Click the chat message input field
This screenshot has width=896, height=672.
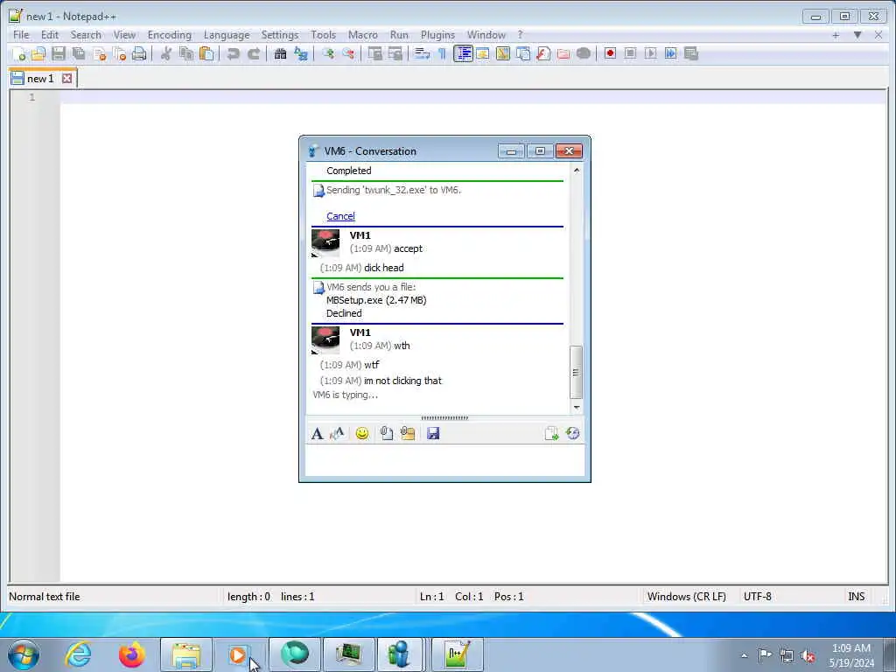pos(444,460)
